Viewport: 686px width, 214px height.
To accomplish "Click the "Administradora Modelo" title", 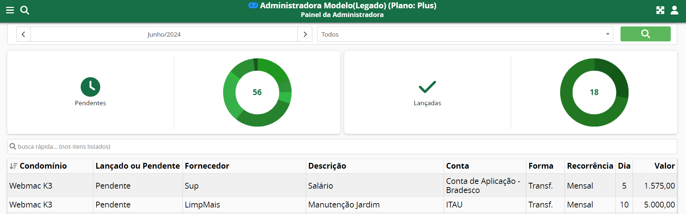I will 342,6.
